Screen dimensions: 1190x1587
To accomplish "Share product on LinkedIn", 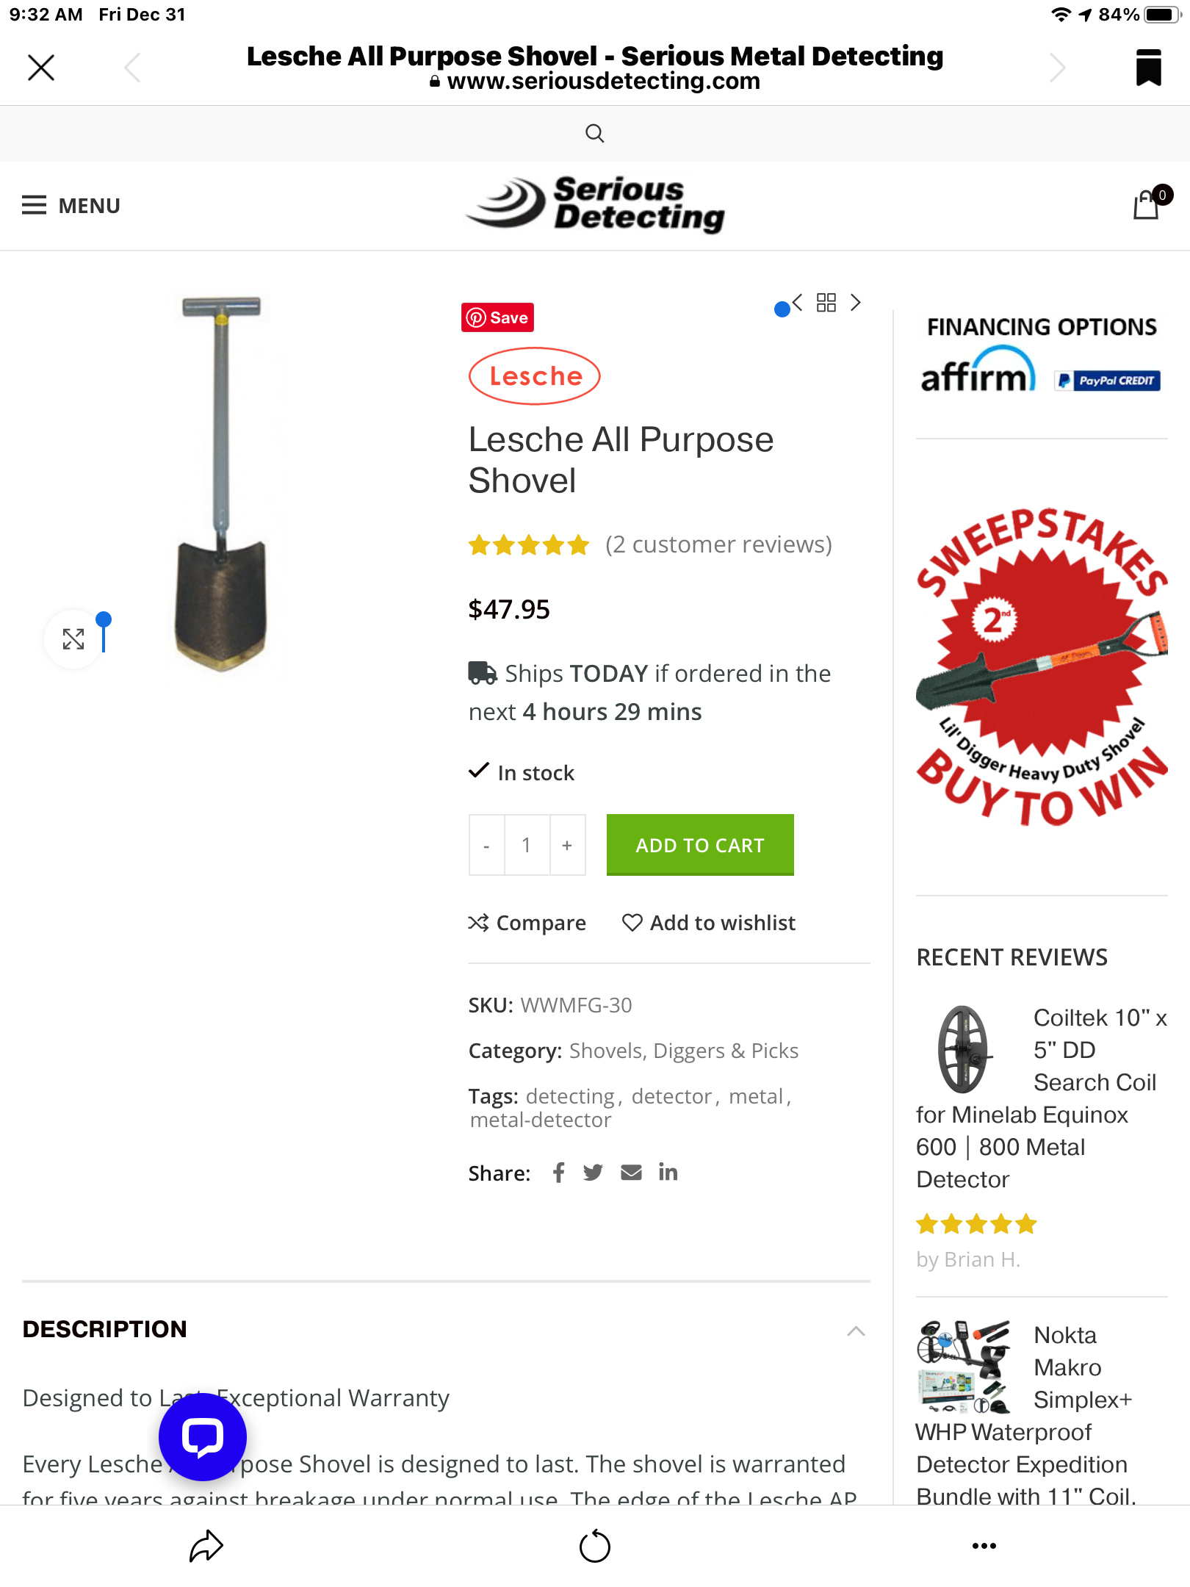I will click(668, 1172).
